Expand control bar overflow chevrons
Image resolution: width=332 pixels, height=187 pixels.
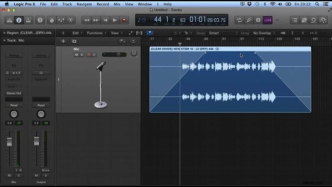pos(277,20)
